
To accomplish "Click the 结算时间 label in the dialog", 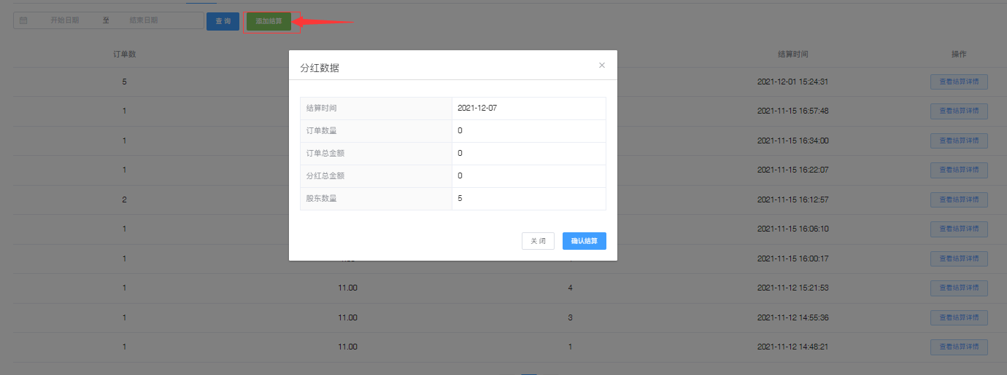I will [x=322, y=108].
